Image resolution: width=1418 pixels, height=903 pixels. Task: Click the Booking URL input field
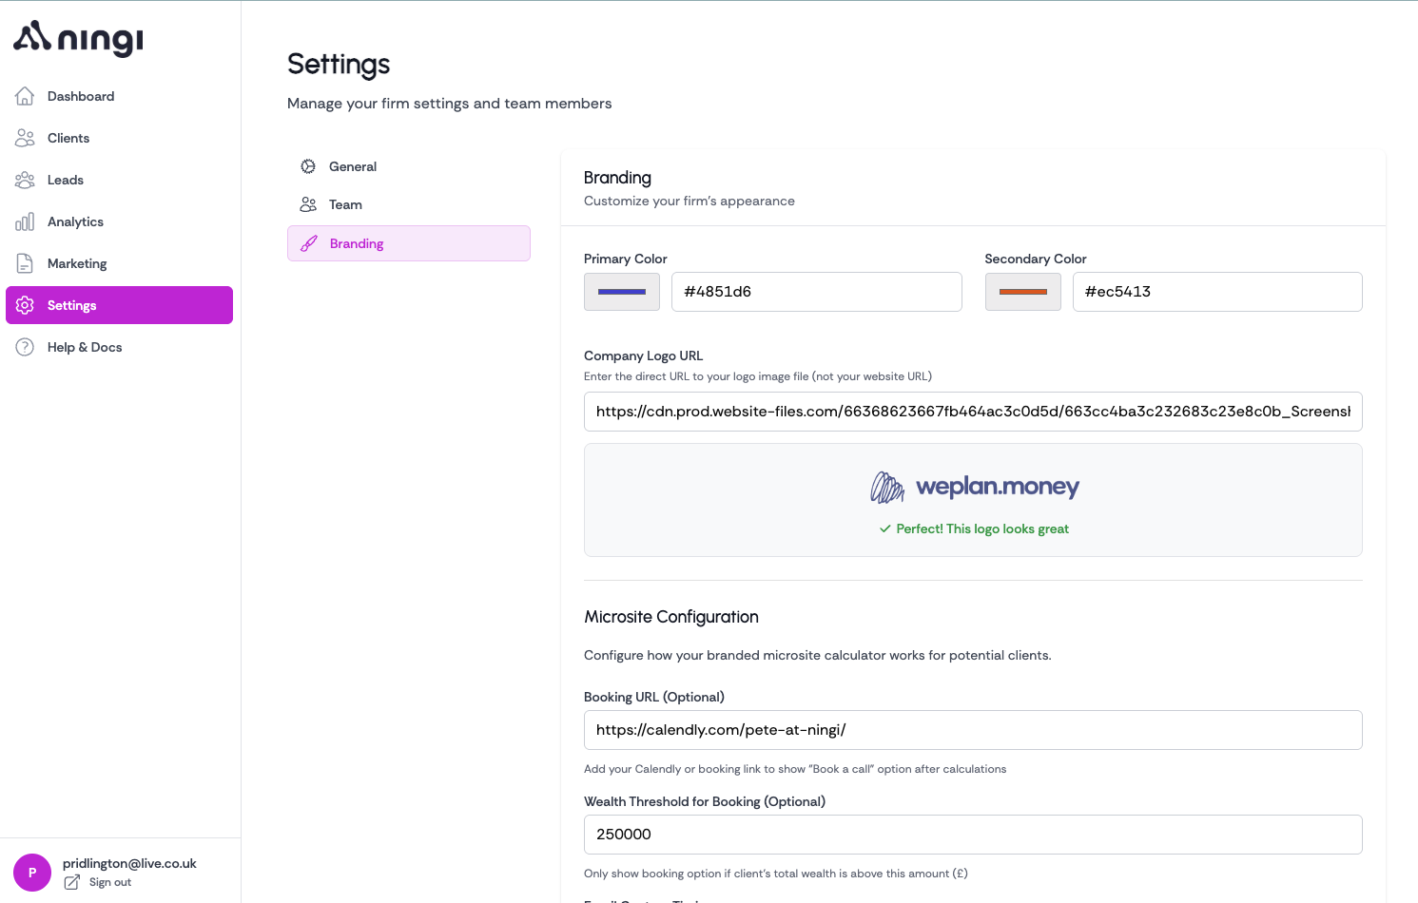pos(972,730)
